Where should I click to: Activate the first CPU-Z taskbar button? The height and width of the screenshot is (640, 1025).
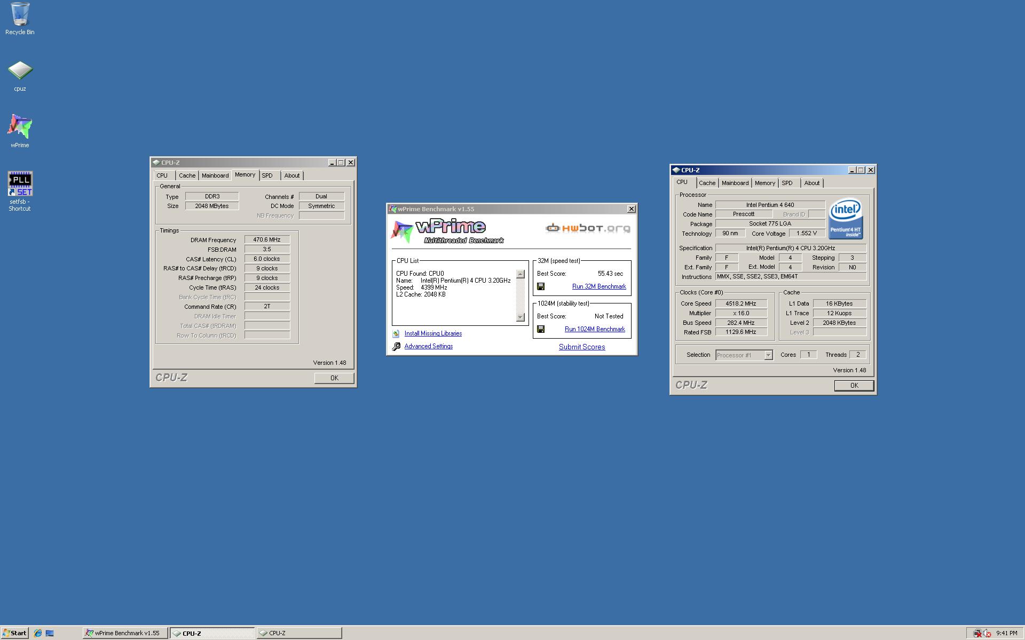[x=212, y=633]
